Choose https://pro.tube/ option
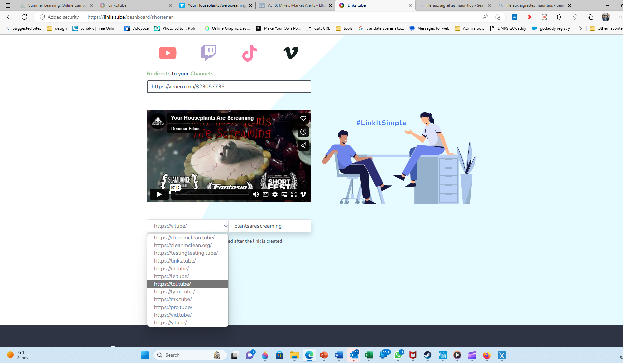 [188, 307]
